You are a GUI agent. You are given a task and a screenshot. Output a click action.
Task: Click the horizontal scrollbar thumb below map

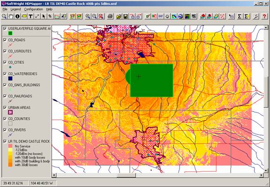click(x=126, y=175)
